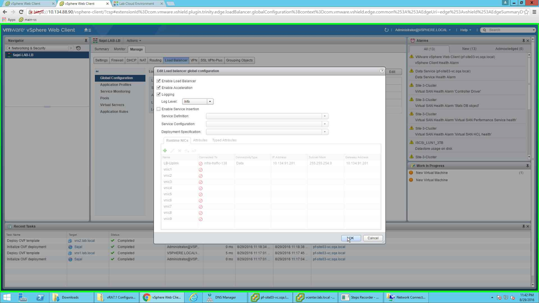
Task: Expand the Actions menu
Action: coord(134,41)
